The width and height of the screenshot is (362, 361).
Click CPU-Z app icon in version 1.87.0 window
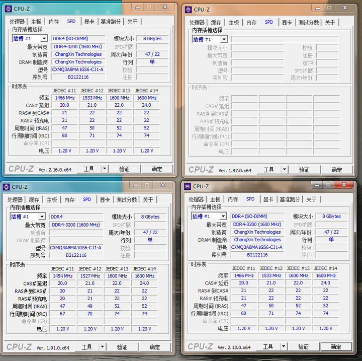point(189,10)
